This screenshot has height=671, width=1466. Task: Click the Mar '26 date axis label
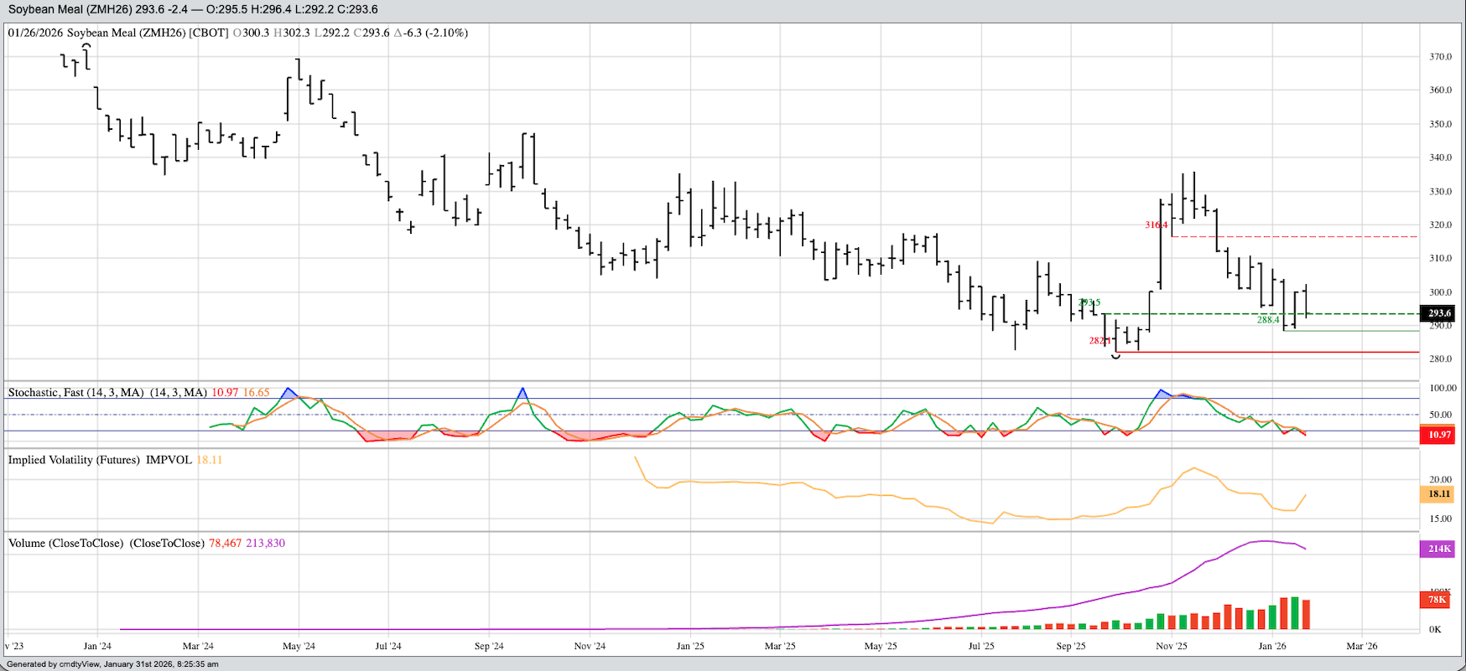point(1361,646)
